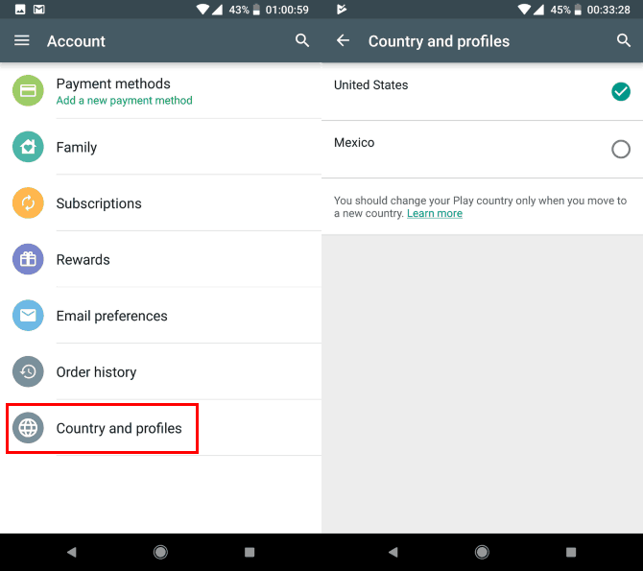Tap the Country and profiles globe icon
This screenshot has width=643, height=571.
tap(28, 428)
